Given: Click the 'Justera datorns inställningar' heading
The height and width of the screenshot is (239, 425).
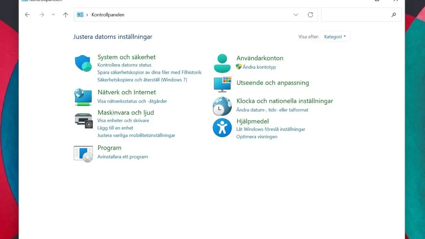Looking at the screenshot, I should pyautogui.click(x=113, y=37).
